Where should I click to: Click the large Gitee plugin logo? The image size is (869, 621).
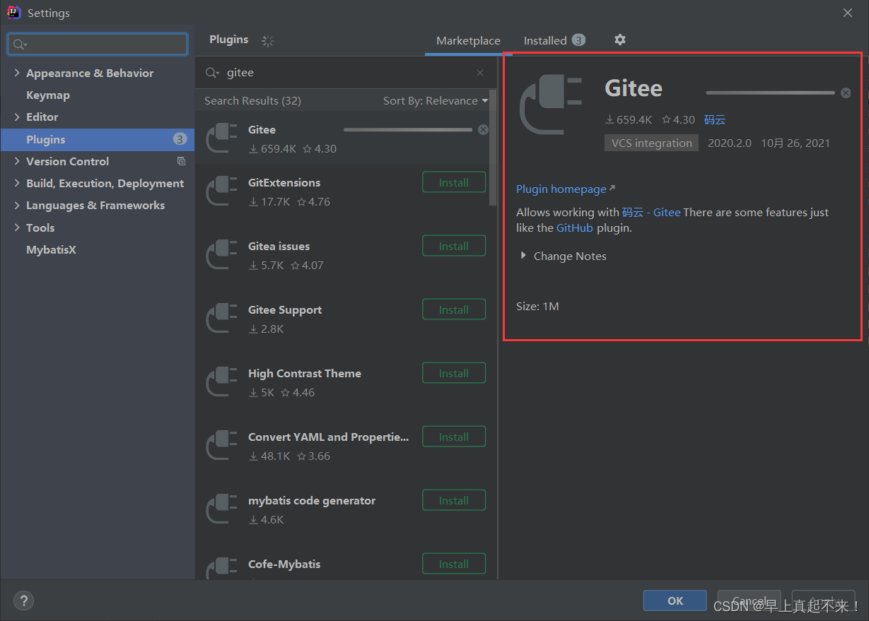coord(552,105)
